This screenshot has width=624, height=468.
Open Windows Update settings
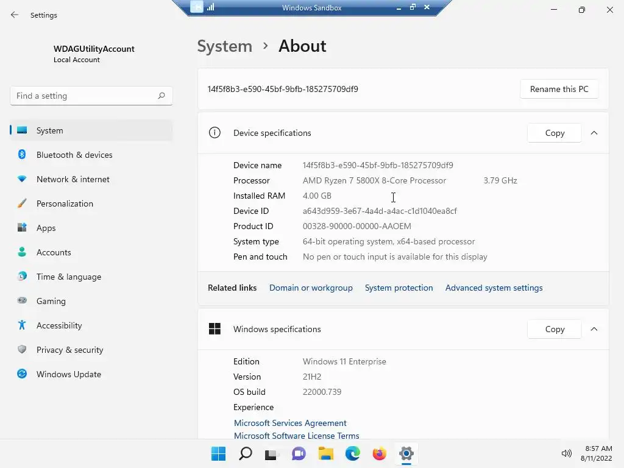click(91, 374)
